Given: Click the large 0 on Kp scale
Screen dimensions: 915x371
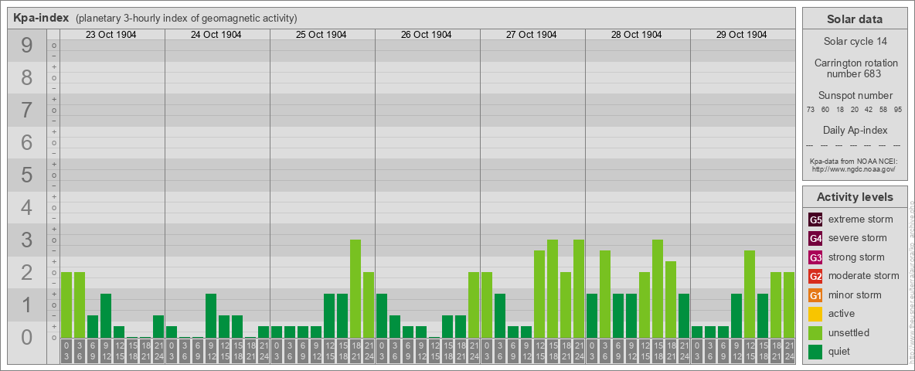Looking at the screenshot, I should coord(27,337).
